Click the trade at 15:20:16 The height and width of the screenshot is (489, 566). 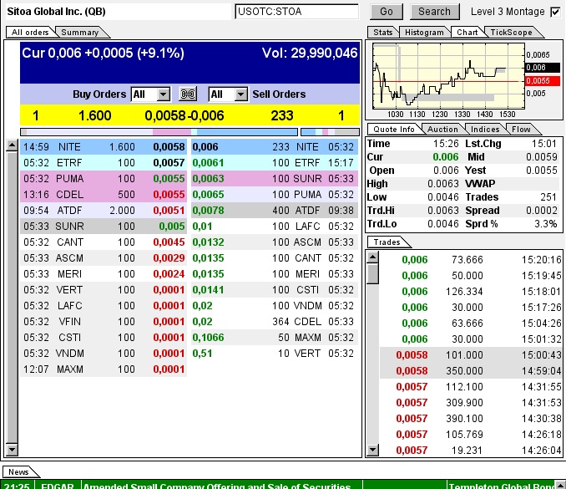pos(471,259)
